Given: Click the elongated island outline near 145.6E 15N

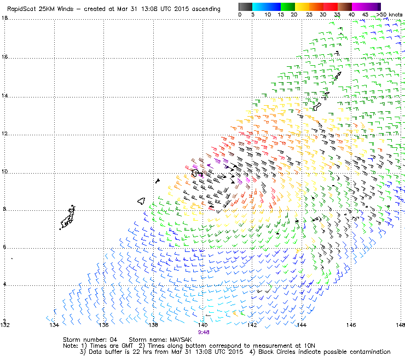Looking at the screenshot, I should (338, 76).
